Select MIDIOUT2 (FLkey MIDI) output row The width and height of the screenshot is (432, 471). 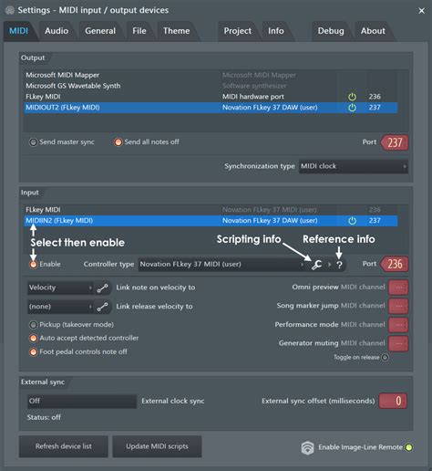click(x=211, y=108)
